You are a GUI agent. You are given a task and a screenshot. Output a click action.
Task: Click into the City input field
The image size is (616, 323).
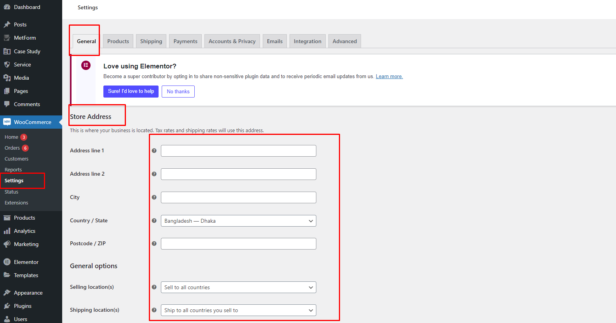coord(238,197)
